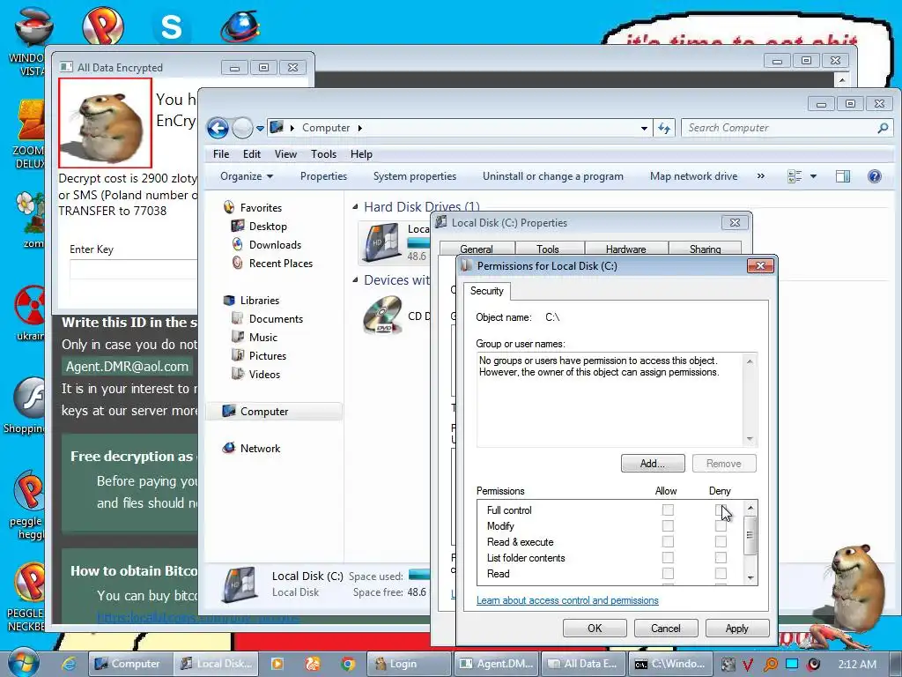902x677 pixels.
Task: Open Explorer help question mark icon
Action: pos(875,176)
